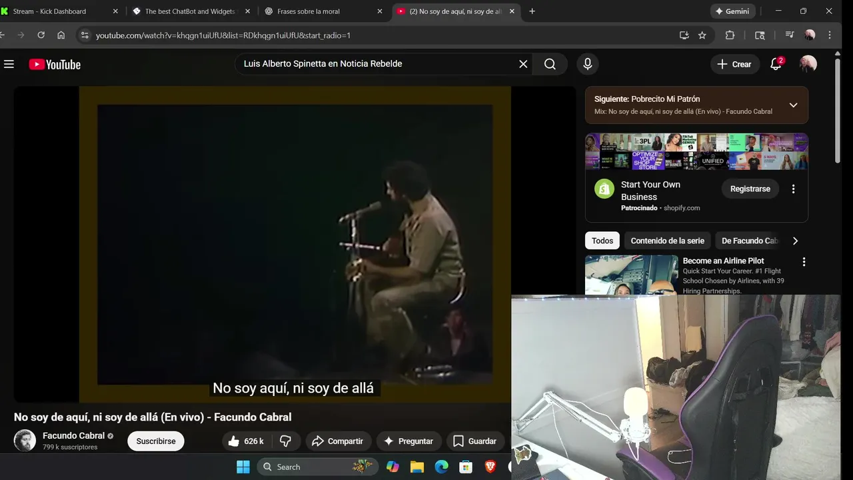Image resolution: width=853 pixels, height=480 pixels.
Task: Open Windows Start menu
Action: [x=243, y=467]
